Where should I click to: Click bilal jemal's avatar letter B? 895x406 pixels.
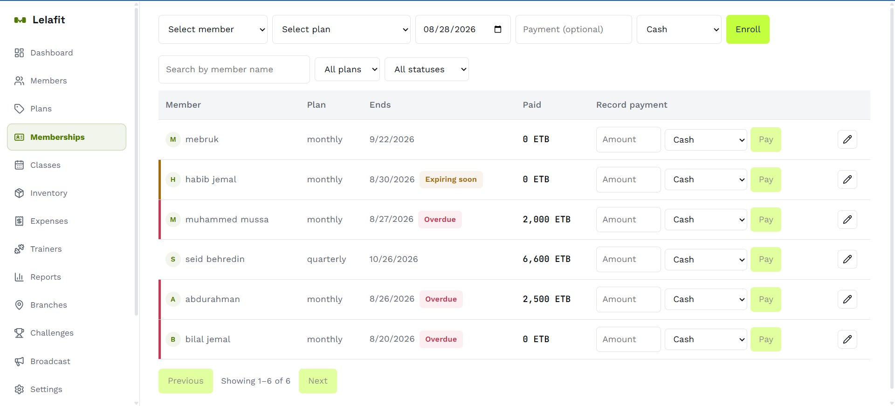(173, 339)
